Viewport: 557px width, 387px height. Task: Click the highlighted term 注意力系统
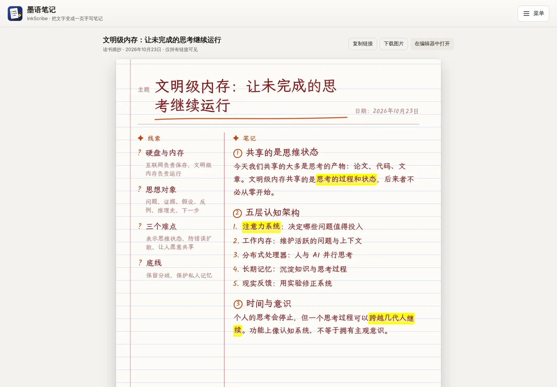click(x=261, y=227)
